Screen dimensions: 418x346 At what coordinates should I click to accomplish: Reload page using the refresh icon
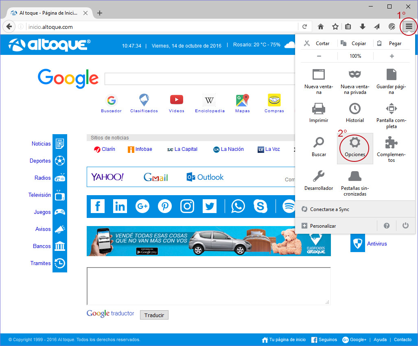(305, 26)
